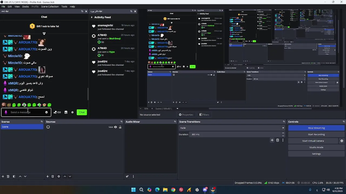
Task: Select Scene in Scenes list
Action: tap(22, 127)
